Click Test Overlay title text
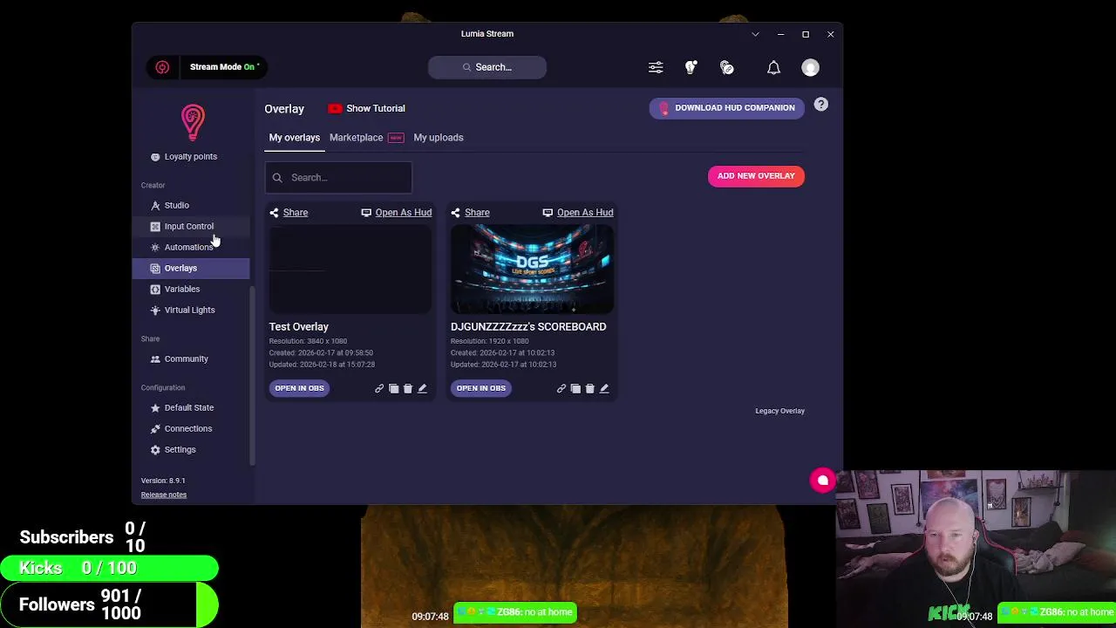 point(299,327)
